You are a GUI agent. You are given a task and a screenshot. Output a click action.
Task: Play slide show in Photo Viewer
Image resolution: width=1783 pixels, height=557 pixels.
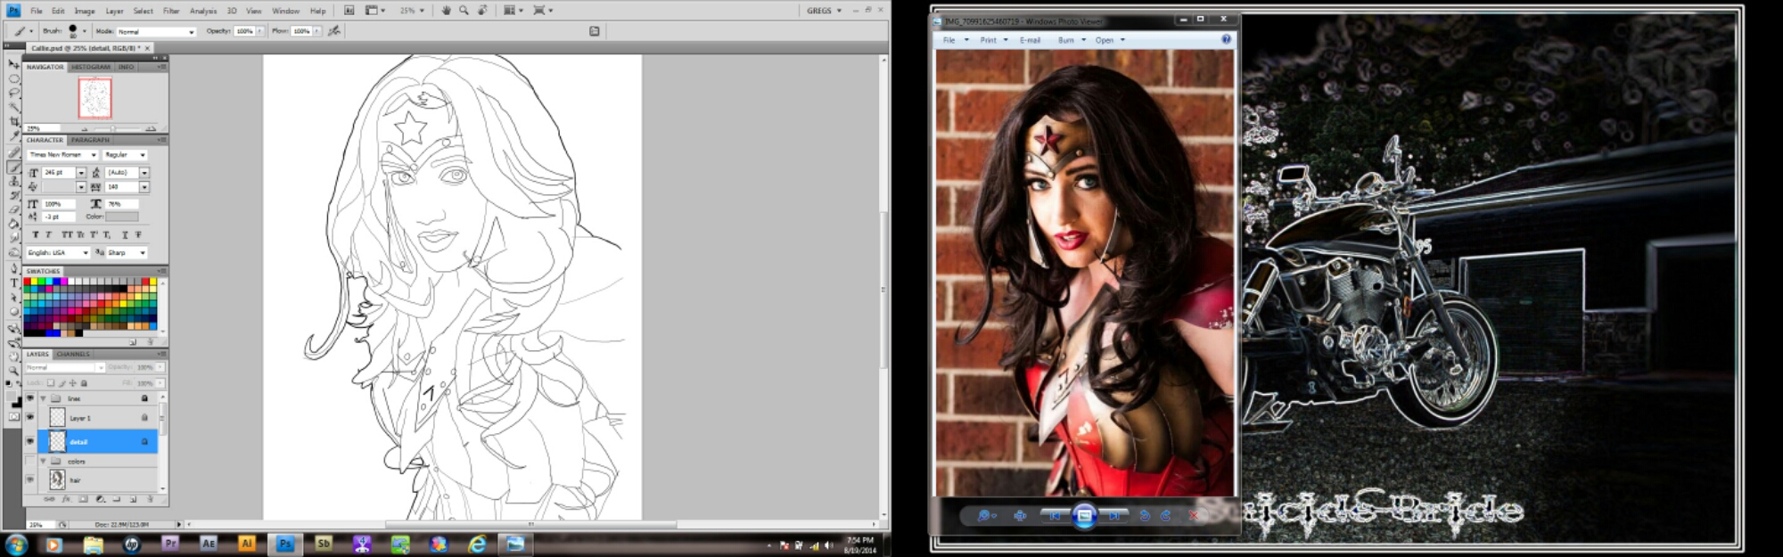pos(1084,515)
